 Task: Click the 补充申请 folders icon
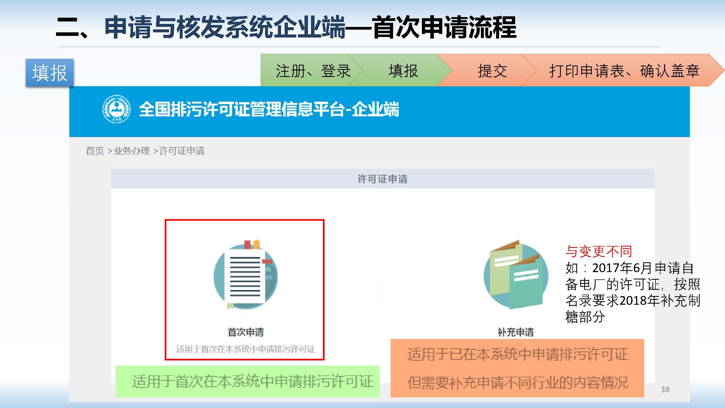point(516,275)
